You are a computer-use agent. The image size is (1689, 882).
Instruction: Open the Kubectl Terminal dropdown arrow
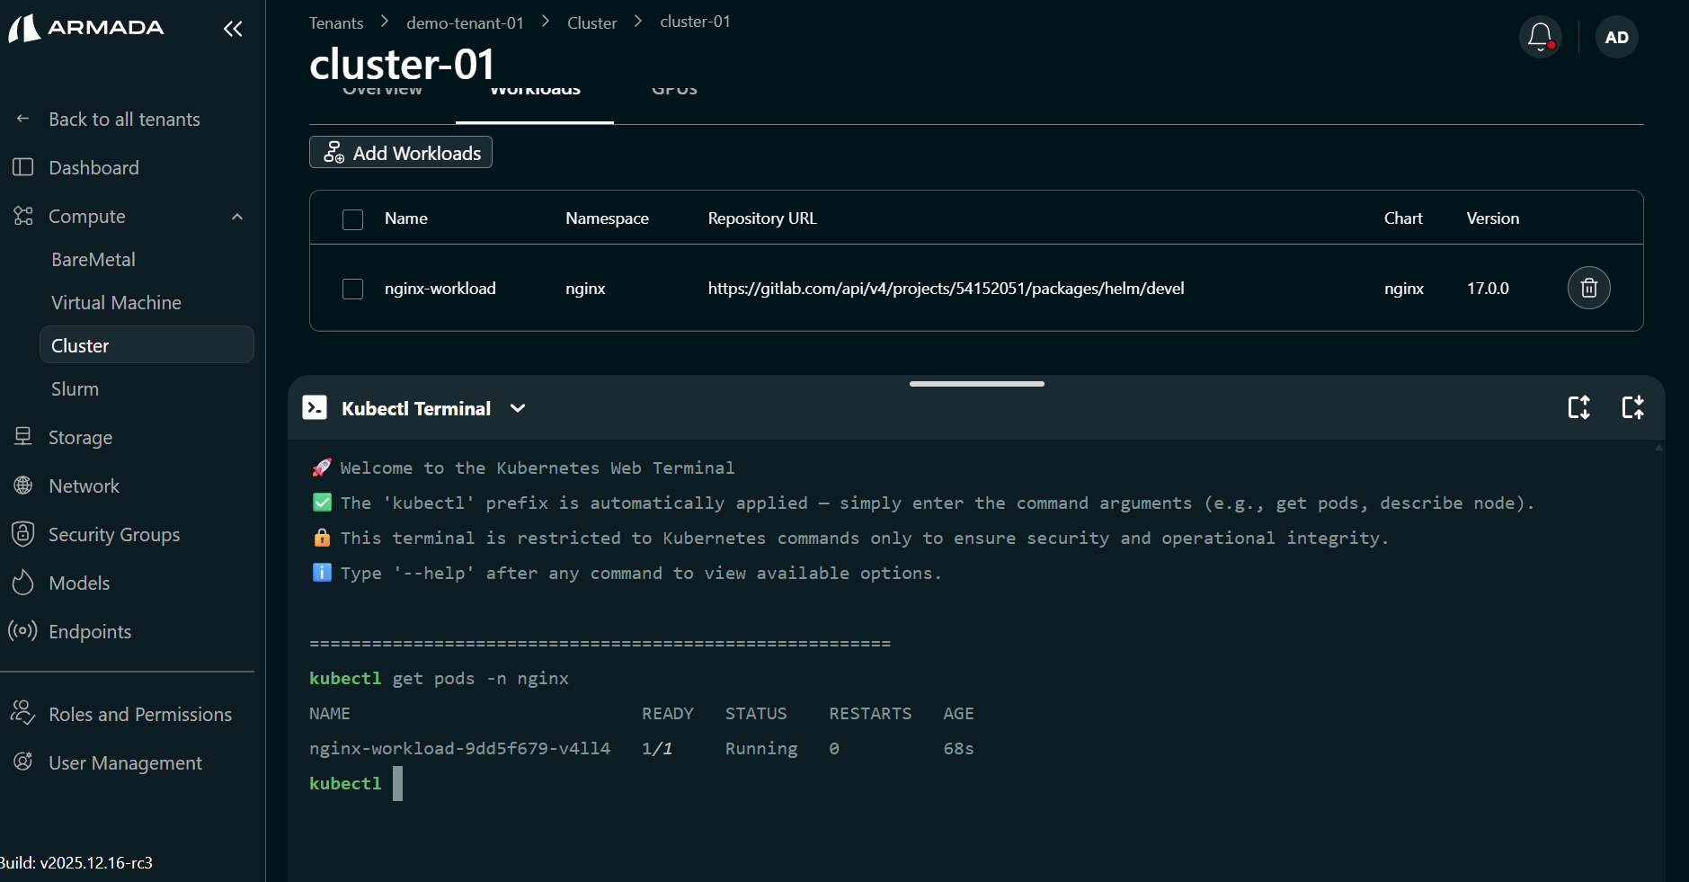point(518,408)
